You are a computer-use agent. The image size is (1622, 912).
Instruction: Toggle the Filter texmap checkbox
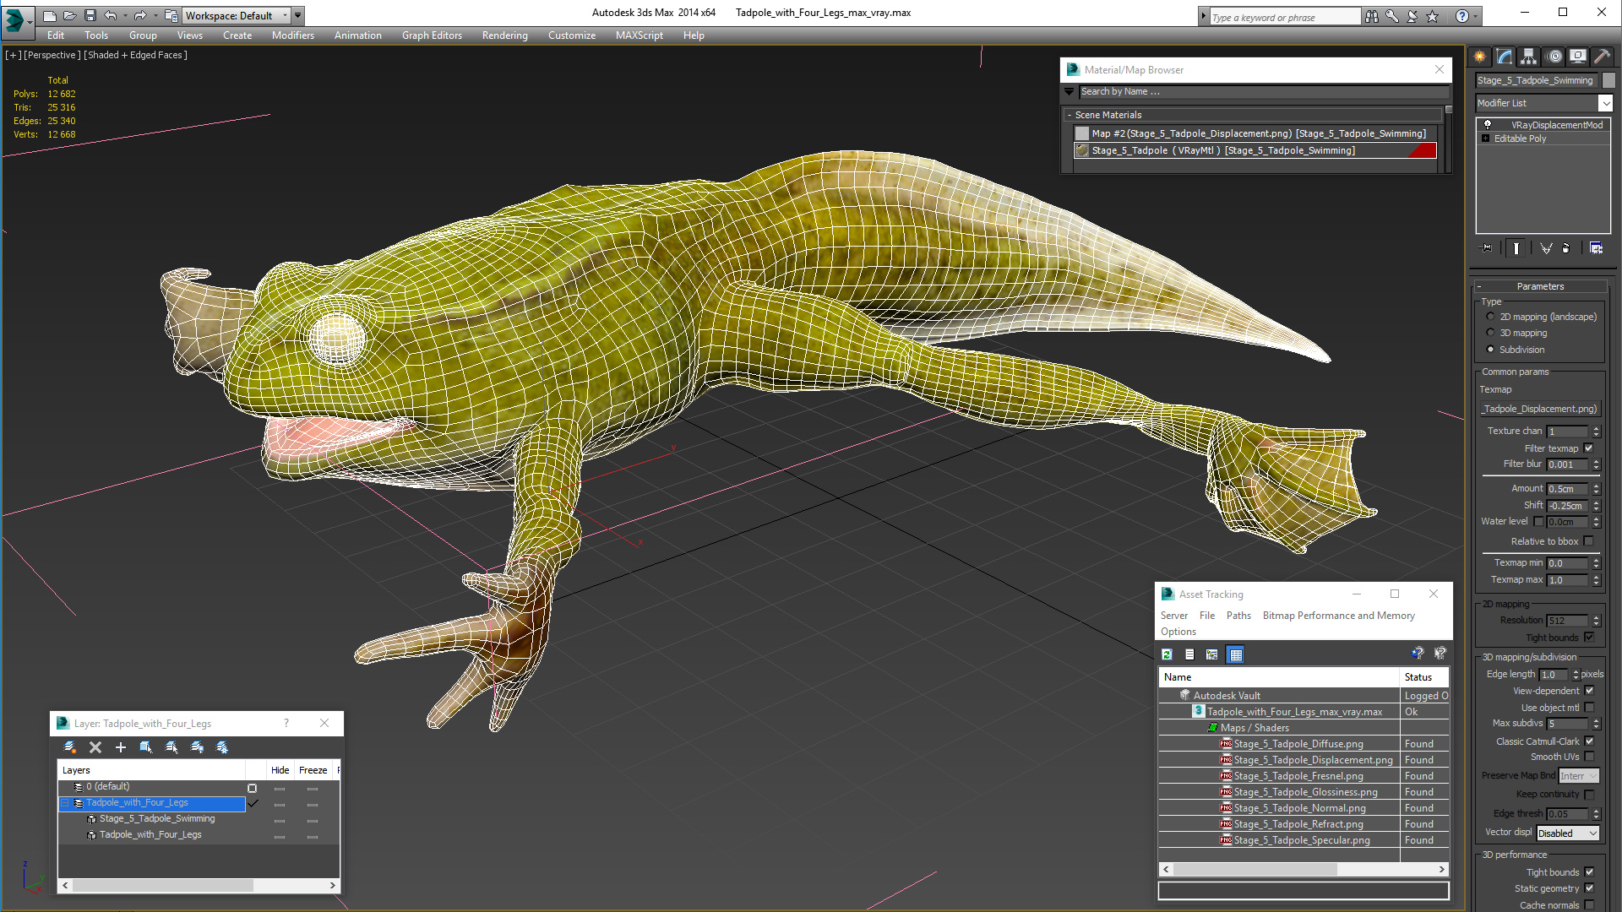pos(1588,448)
